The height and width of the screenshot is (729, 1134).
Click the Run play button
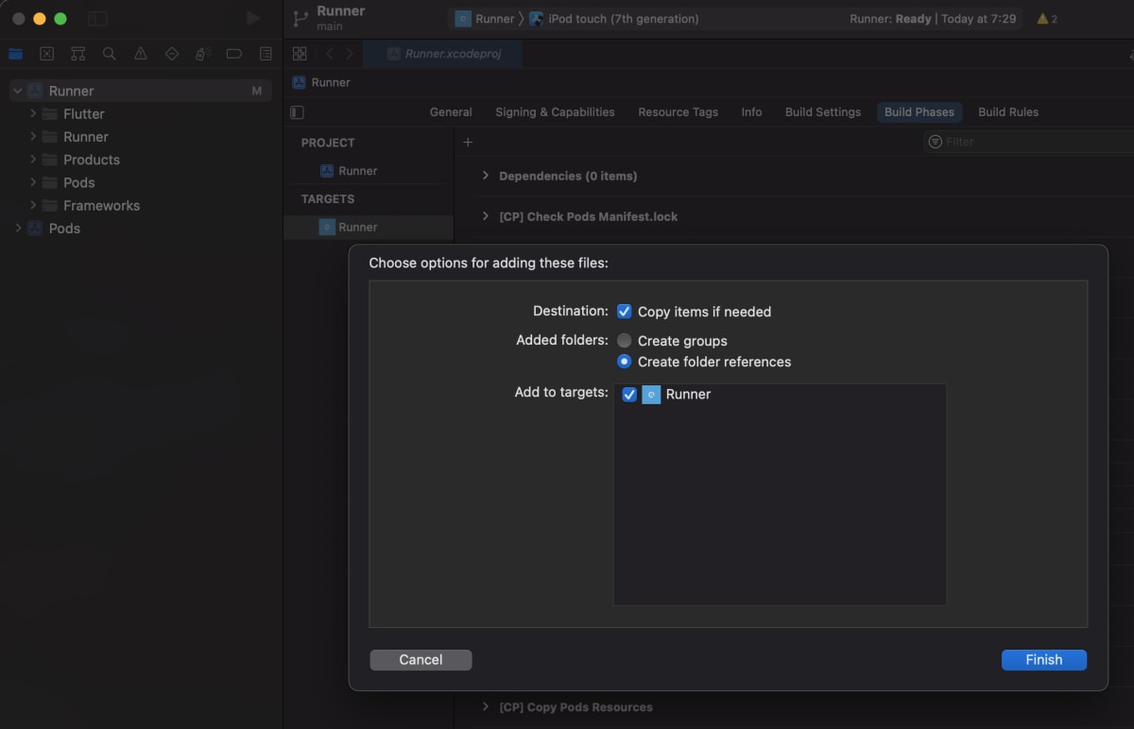pos(252,18)
